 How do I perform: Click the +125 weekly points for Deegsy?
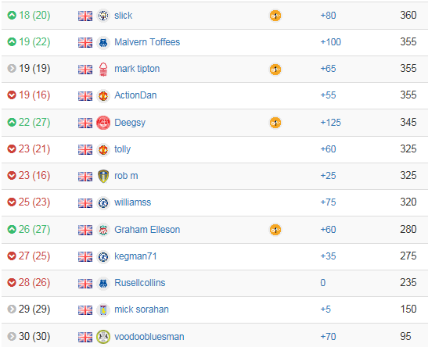[x=330, y=123]
